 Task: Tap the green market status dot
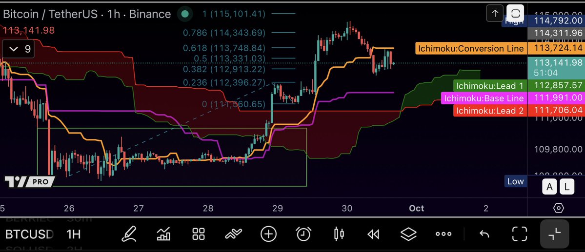184,14
